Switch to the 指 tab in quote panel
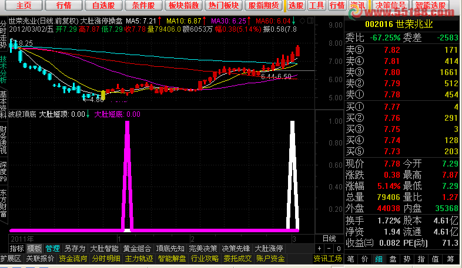Screen dimensions: 462x268 pos(421,259)
